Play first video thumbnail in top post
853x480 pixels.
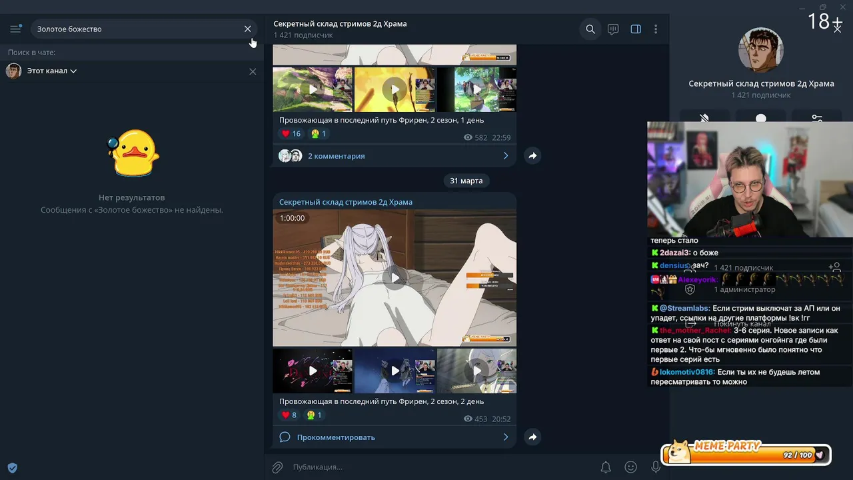tap(313, 89)
